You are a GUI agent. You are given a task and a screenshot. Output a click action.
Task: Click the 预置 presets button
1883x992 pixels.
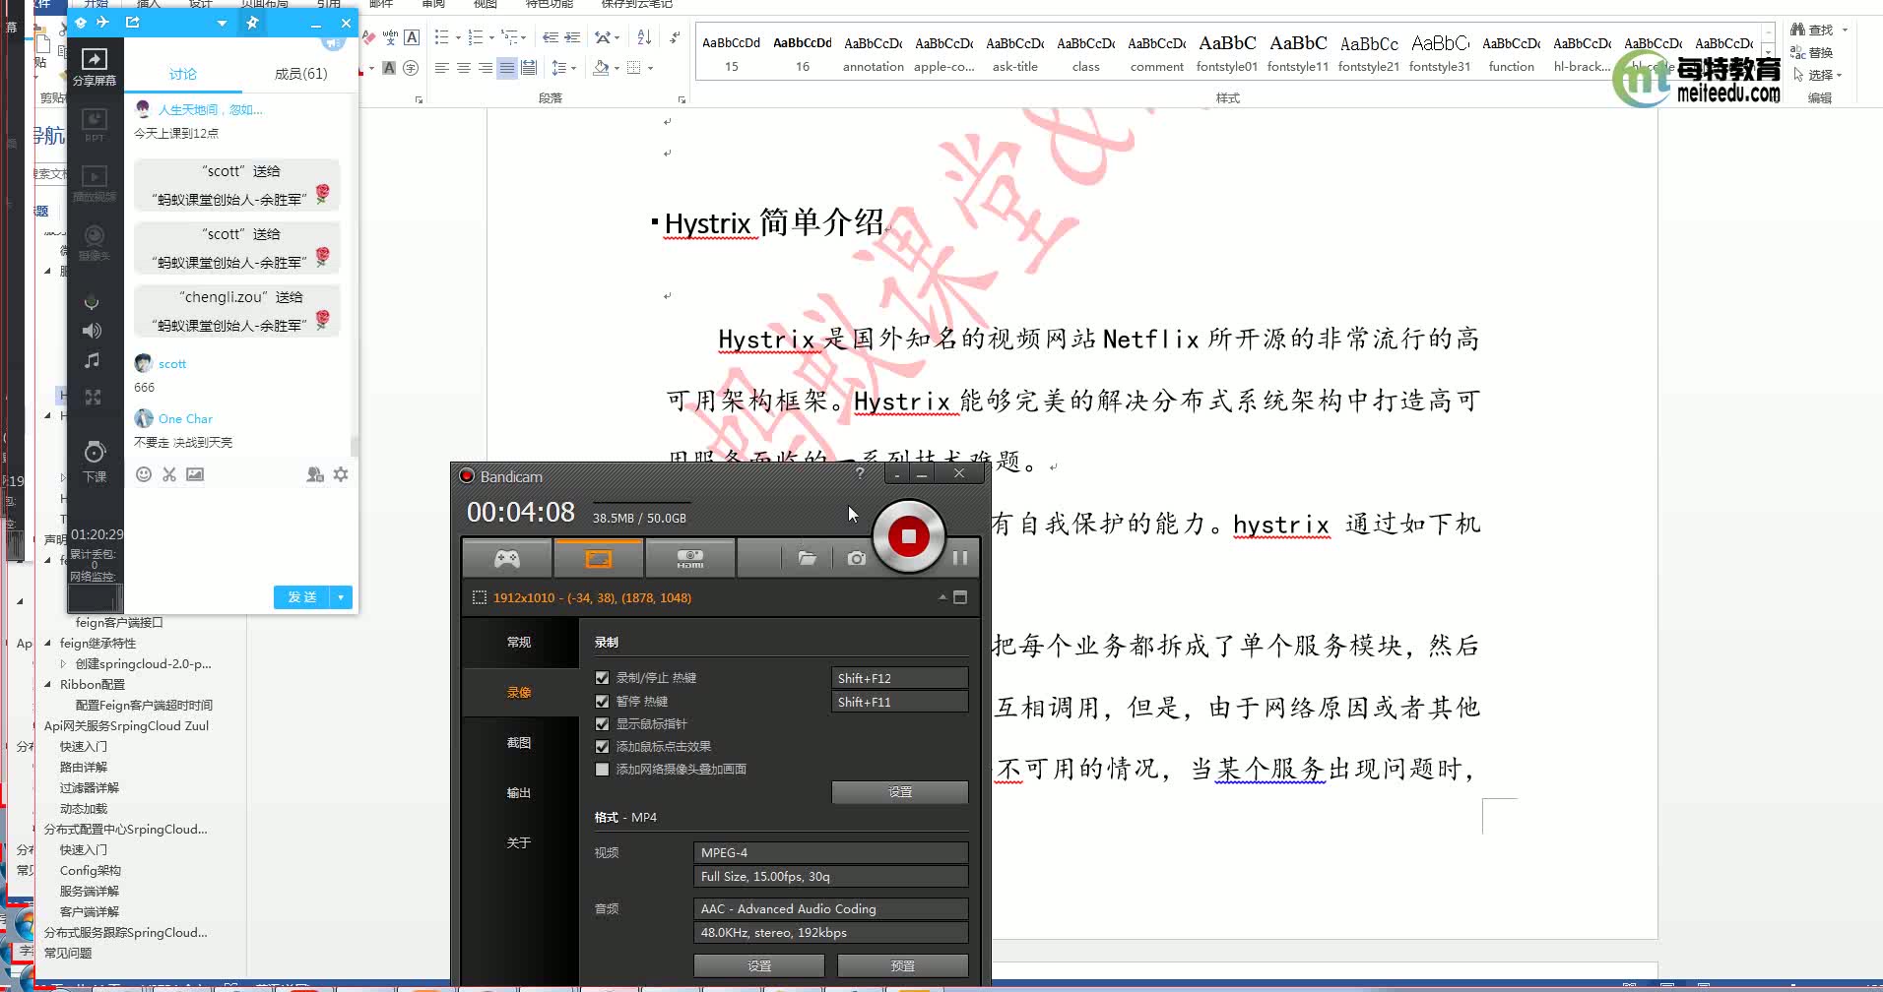tap(902, 966)
